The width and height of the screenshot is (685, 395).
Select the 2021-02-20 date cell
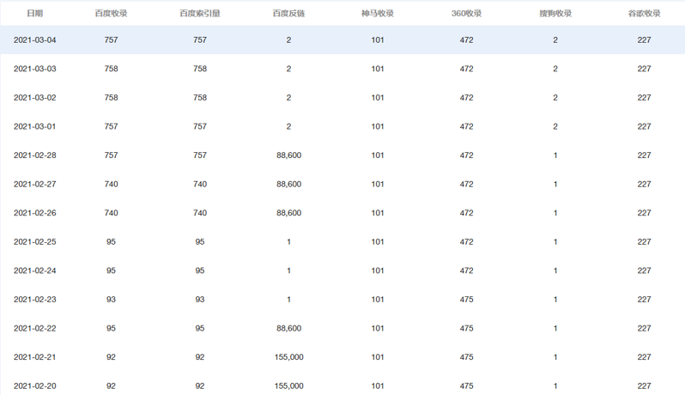[x=34, y=386]
